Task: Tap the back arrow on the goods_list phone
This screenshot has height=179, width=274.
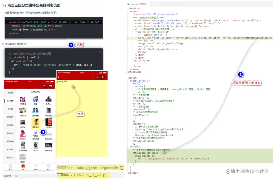Action: point(59,77)
